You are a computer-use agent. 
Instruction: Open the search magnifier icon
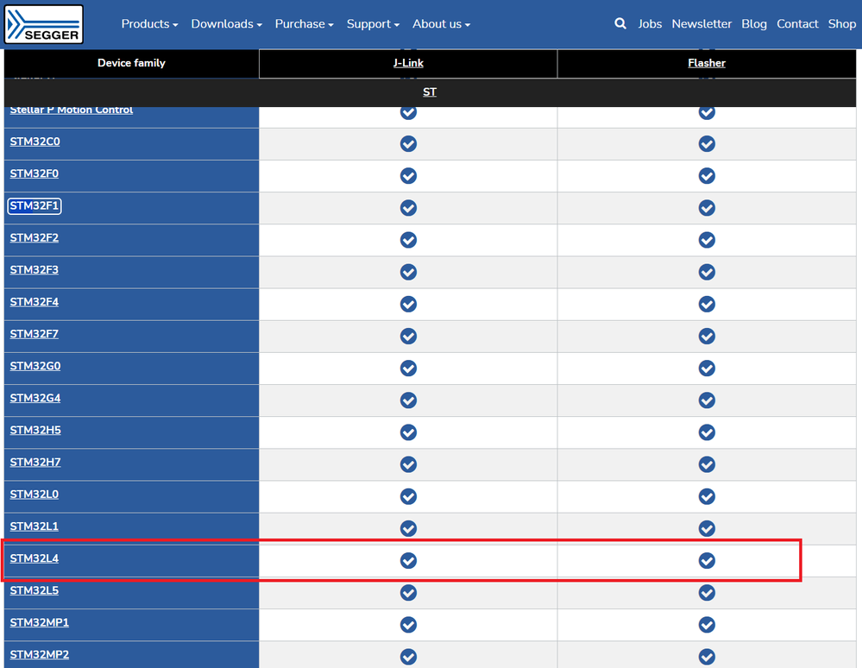pos(620,23)
